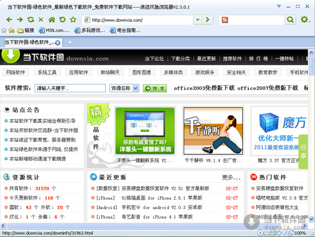Open the office2007免费版下载 link
The width and height of the screenshot is (315, 237).
tap(268, 88)
